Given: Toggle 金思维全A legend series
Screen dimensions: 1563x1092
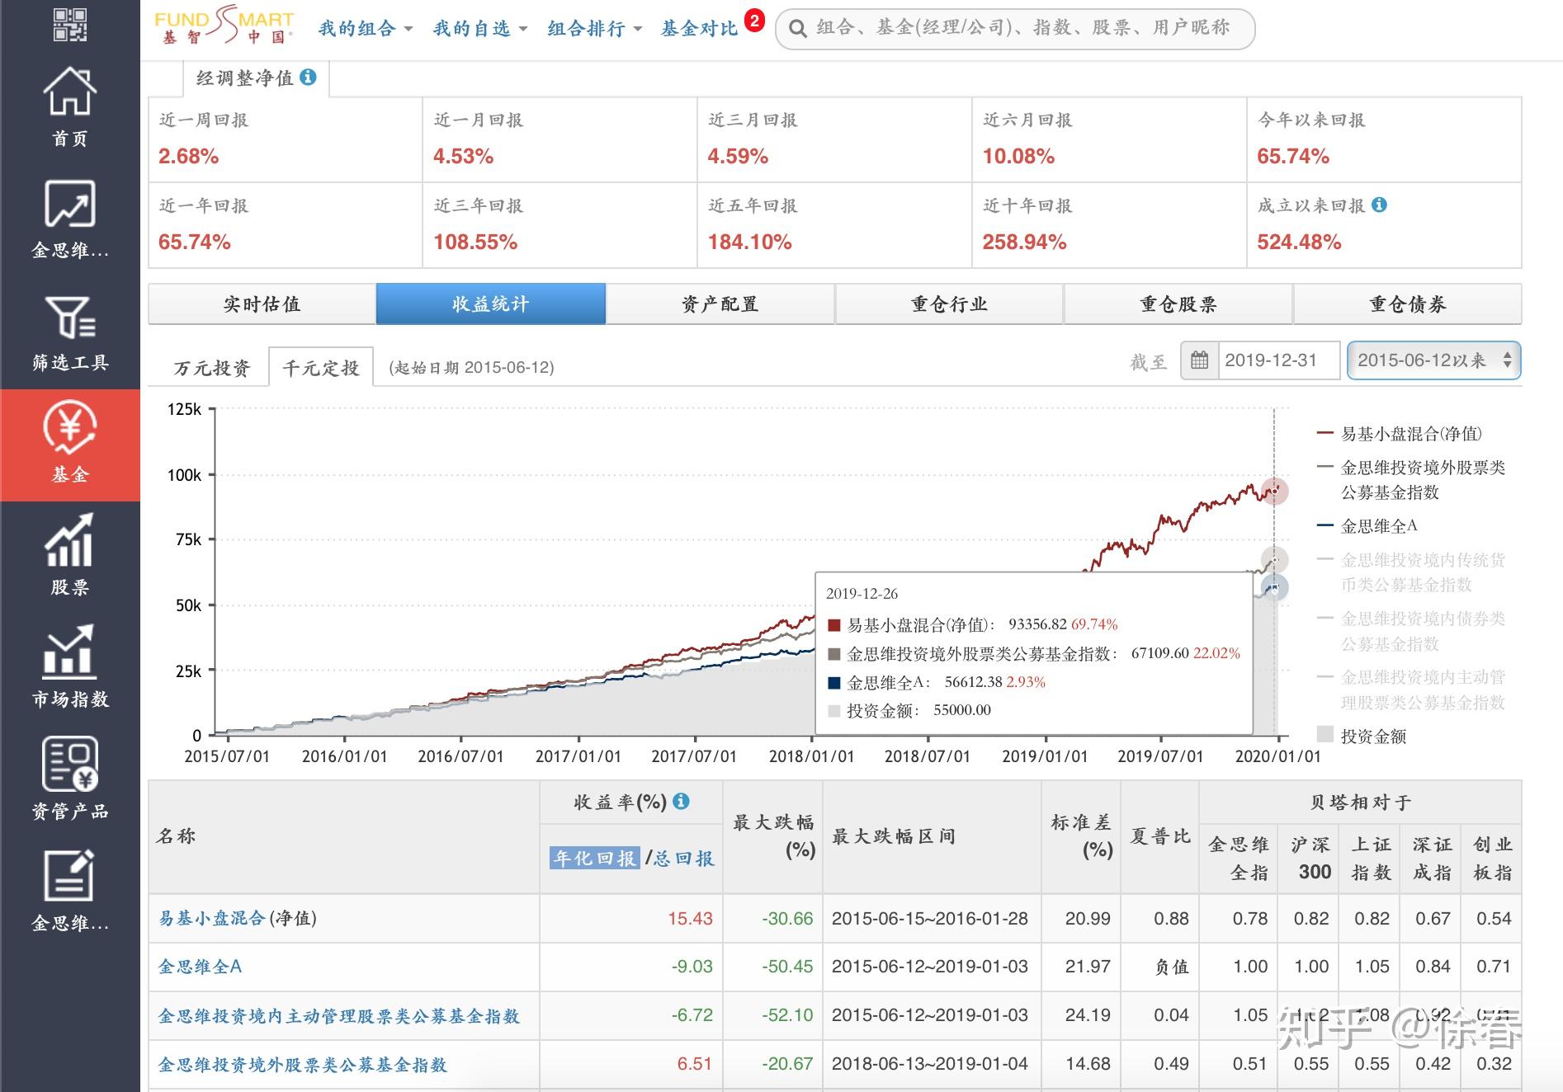Looking at the screenshot, I should click(x=1367, y=525).
